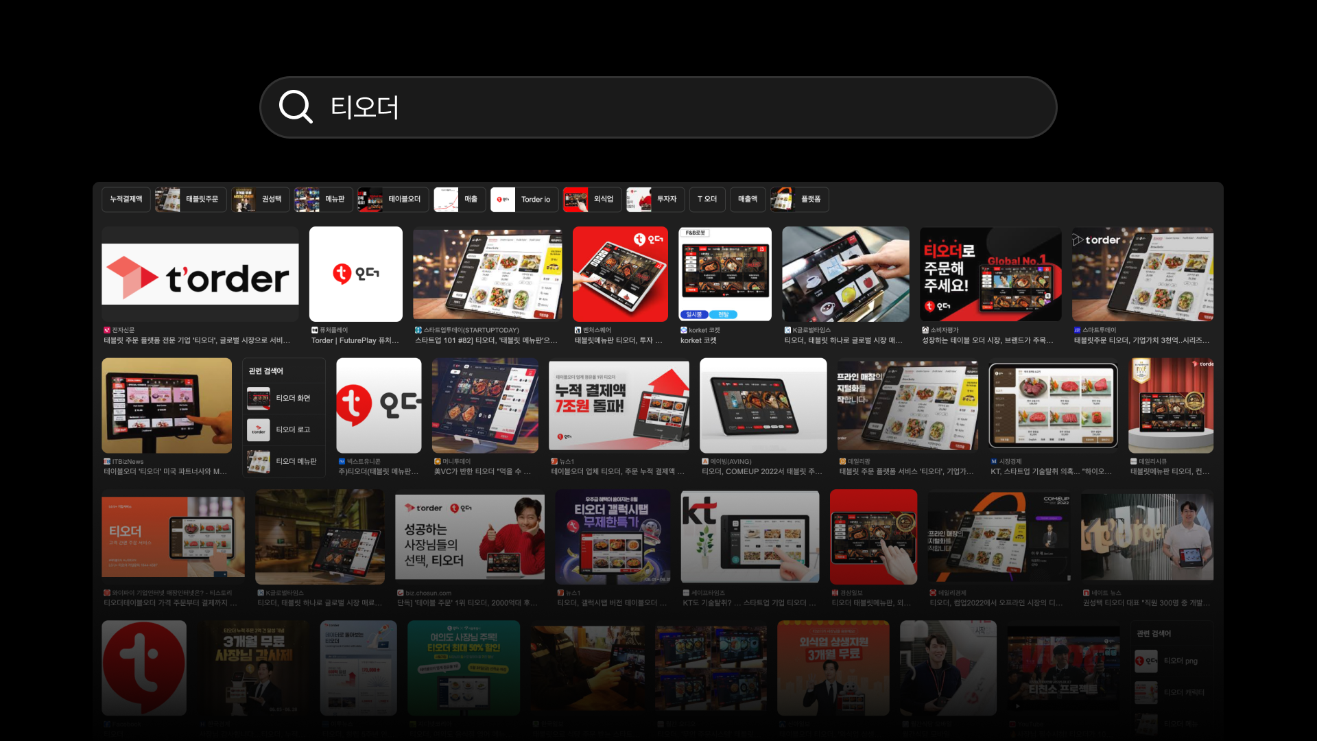Open the kt tablet image result

pyautogui.click(x=750, y=537)
